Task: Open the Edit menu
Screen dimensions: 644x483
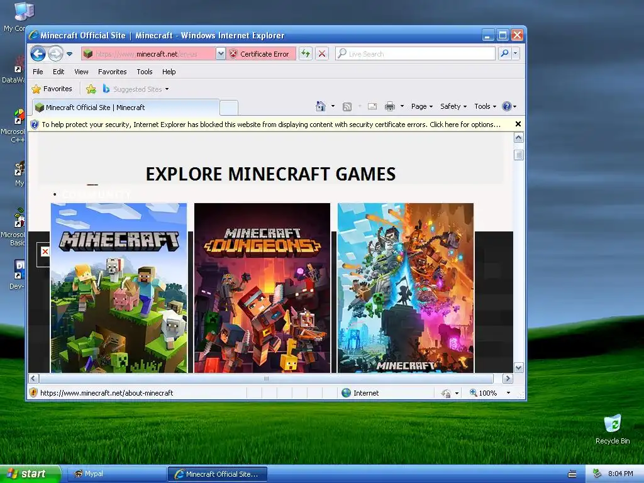Action: click(x=58, y=72)
